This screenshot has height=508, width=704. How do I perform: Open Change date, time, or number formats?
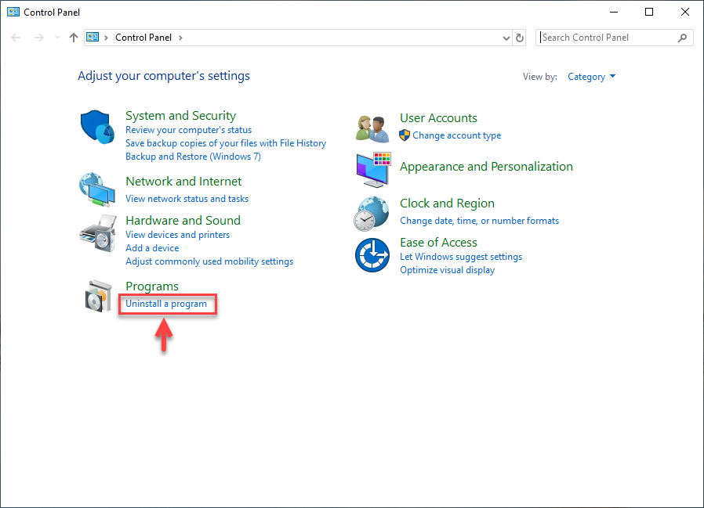480,221
